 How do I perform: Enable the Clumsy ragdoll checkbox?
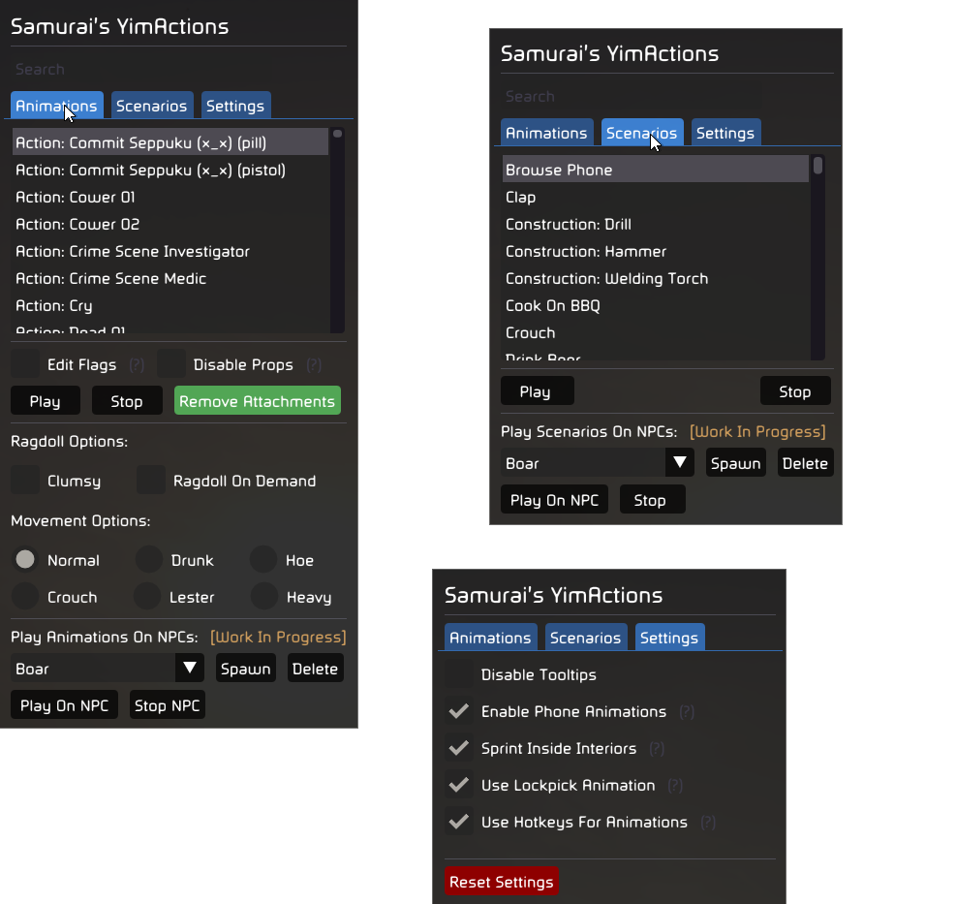coord(26,481)
